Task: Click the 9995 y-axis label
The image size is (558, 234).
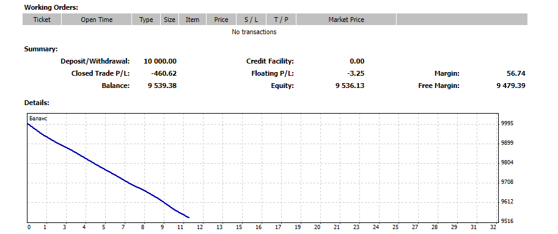Action: [507, 123]
